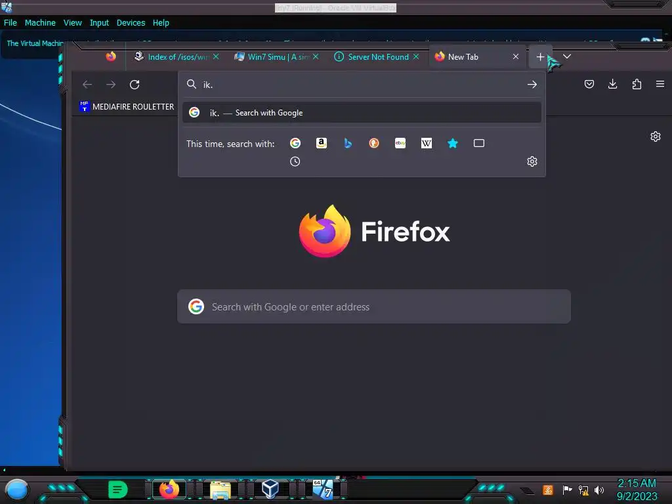Open green notes app on taskbar
Screen dimensions: 672x504
(117, 490)
